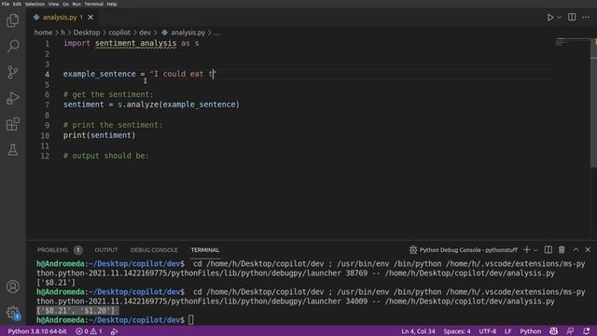Open the View menu

[53, 4]
